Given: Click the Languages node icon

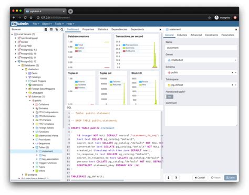Looking at the screenshot, I should coord(29,93).
